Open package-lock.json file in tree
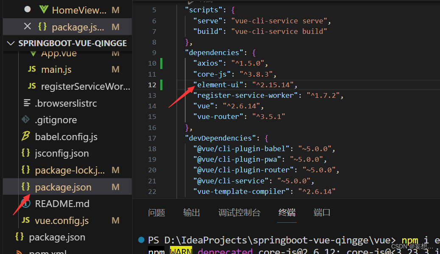The image size is (440, 254). pyautogui.click(x=70, y=171)
